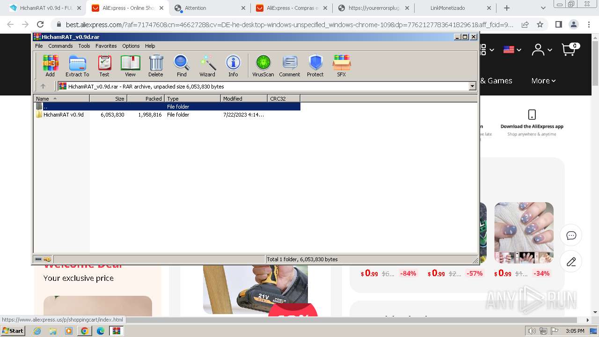
Task: Open the Options menu
Action: [131, 46]
